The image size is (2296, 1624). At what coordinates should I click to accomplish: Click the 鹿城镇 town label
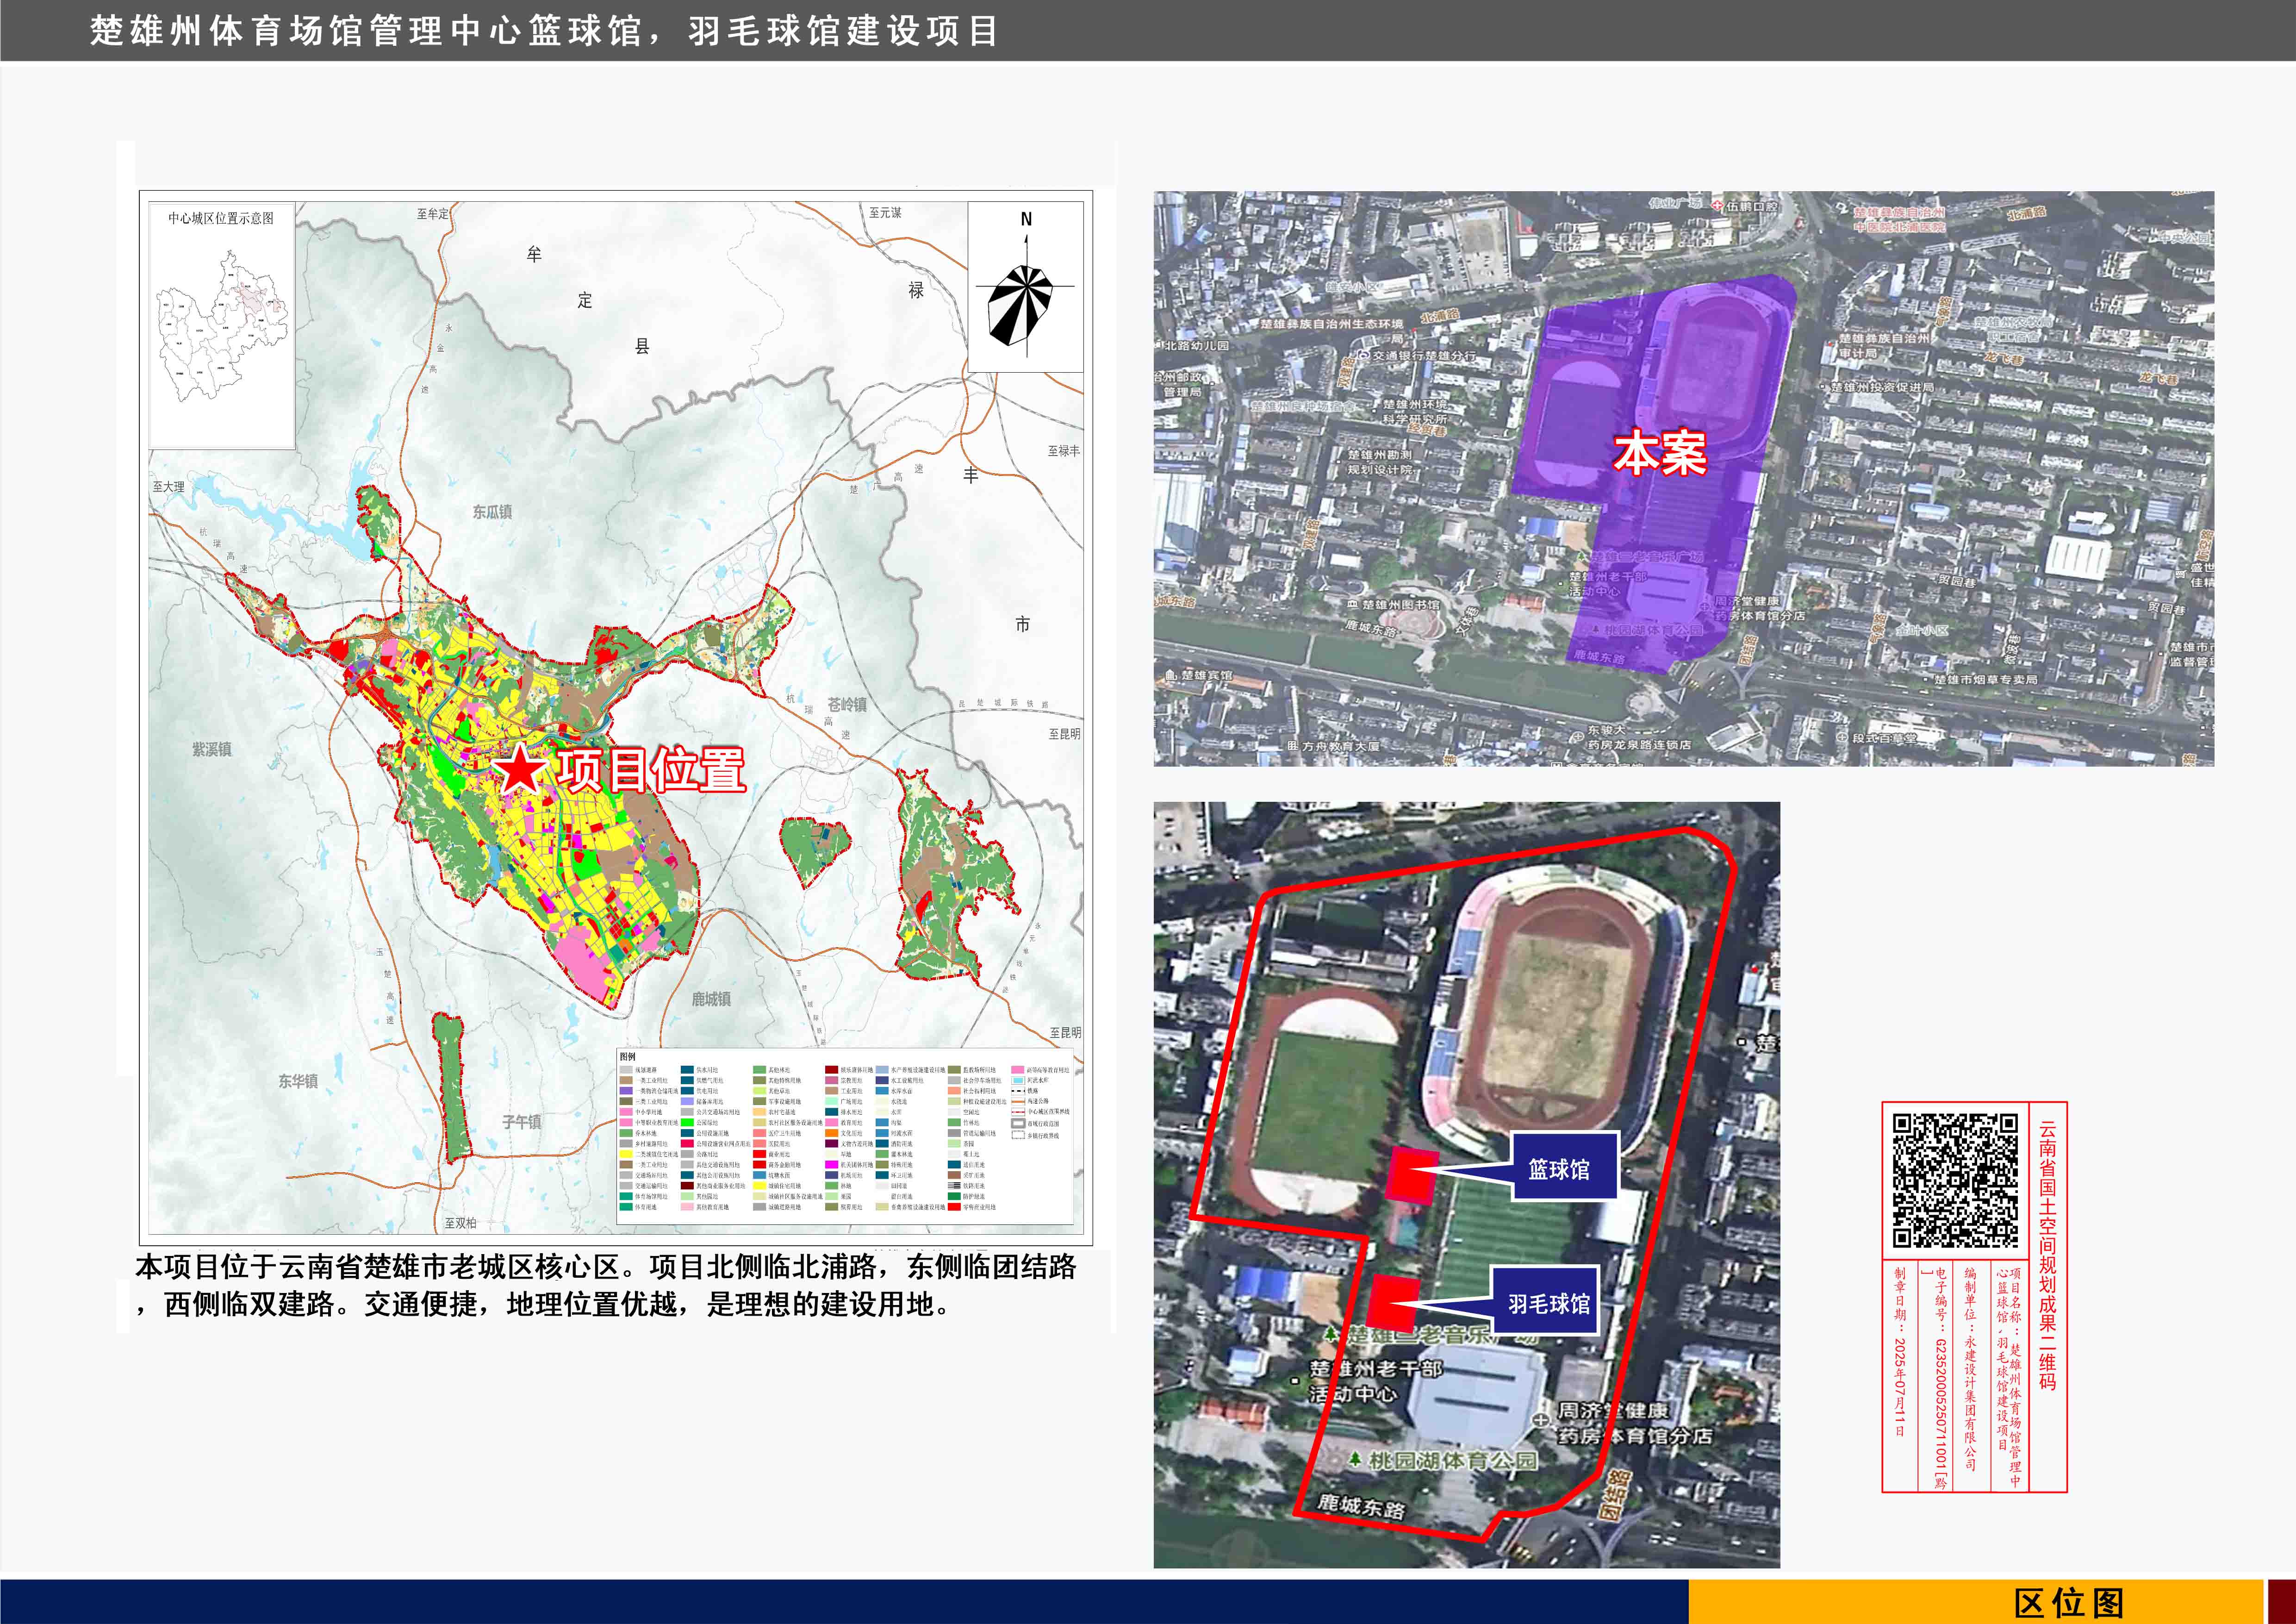(x=711, y=999)
